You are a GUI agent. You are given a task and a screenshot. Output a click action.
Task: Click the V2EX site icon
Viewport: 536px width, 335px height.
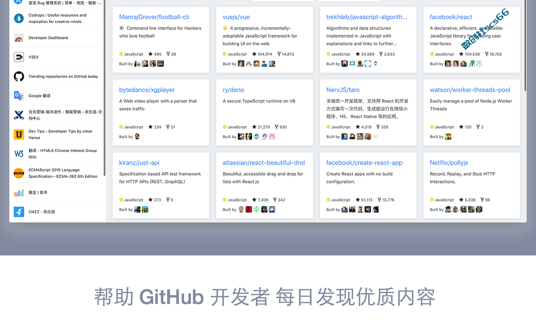(x=19, y=57)
